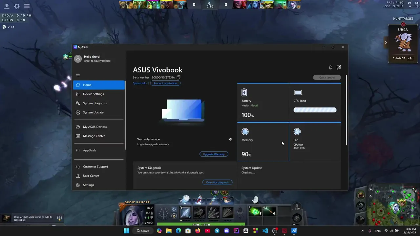Start One-click diagnosis
420x236 pixels.
217,182
